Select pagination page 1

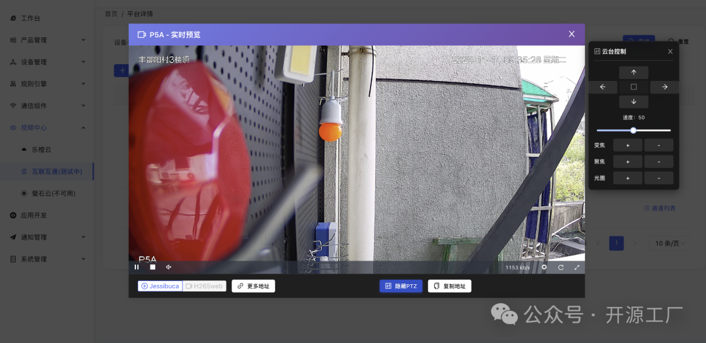(616, 243)
